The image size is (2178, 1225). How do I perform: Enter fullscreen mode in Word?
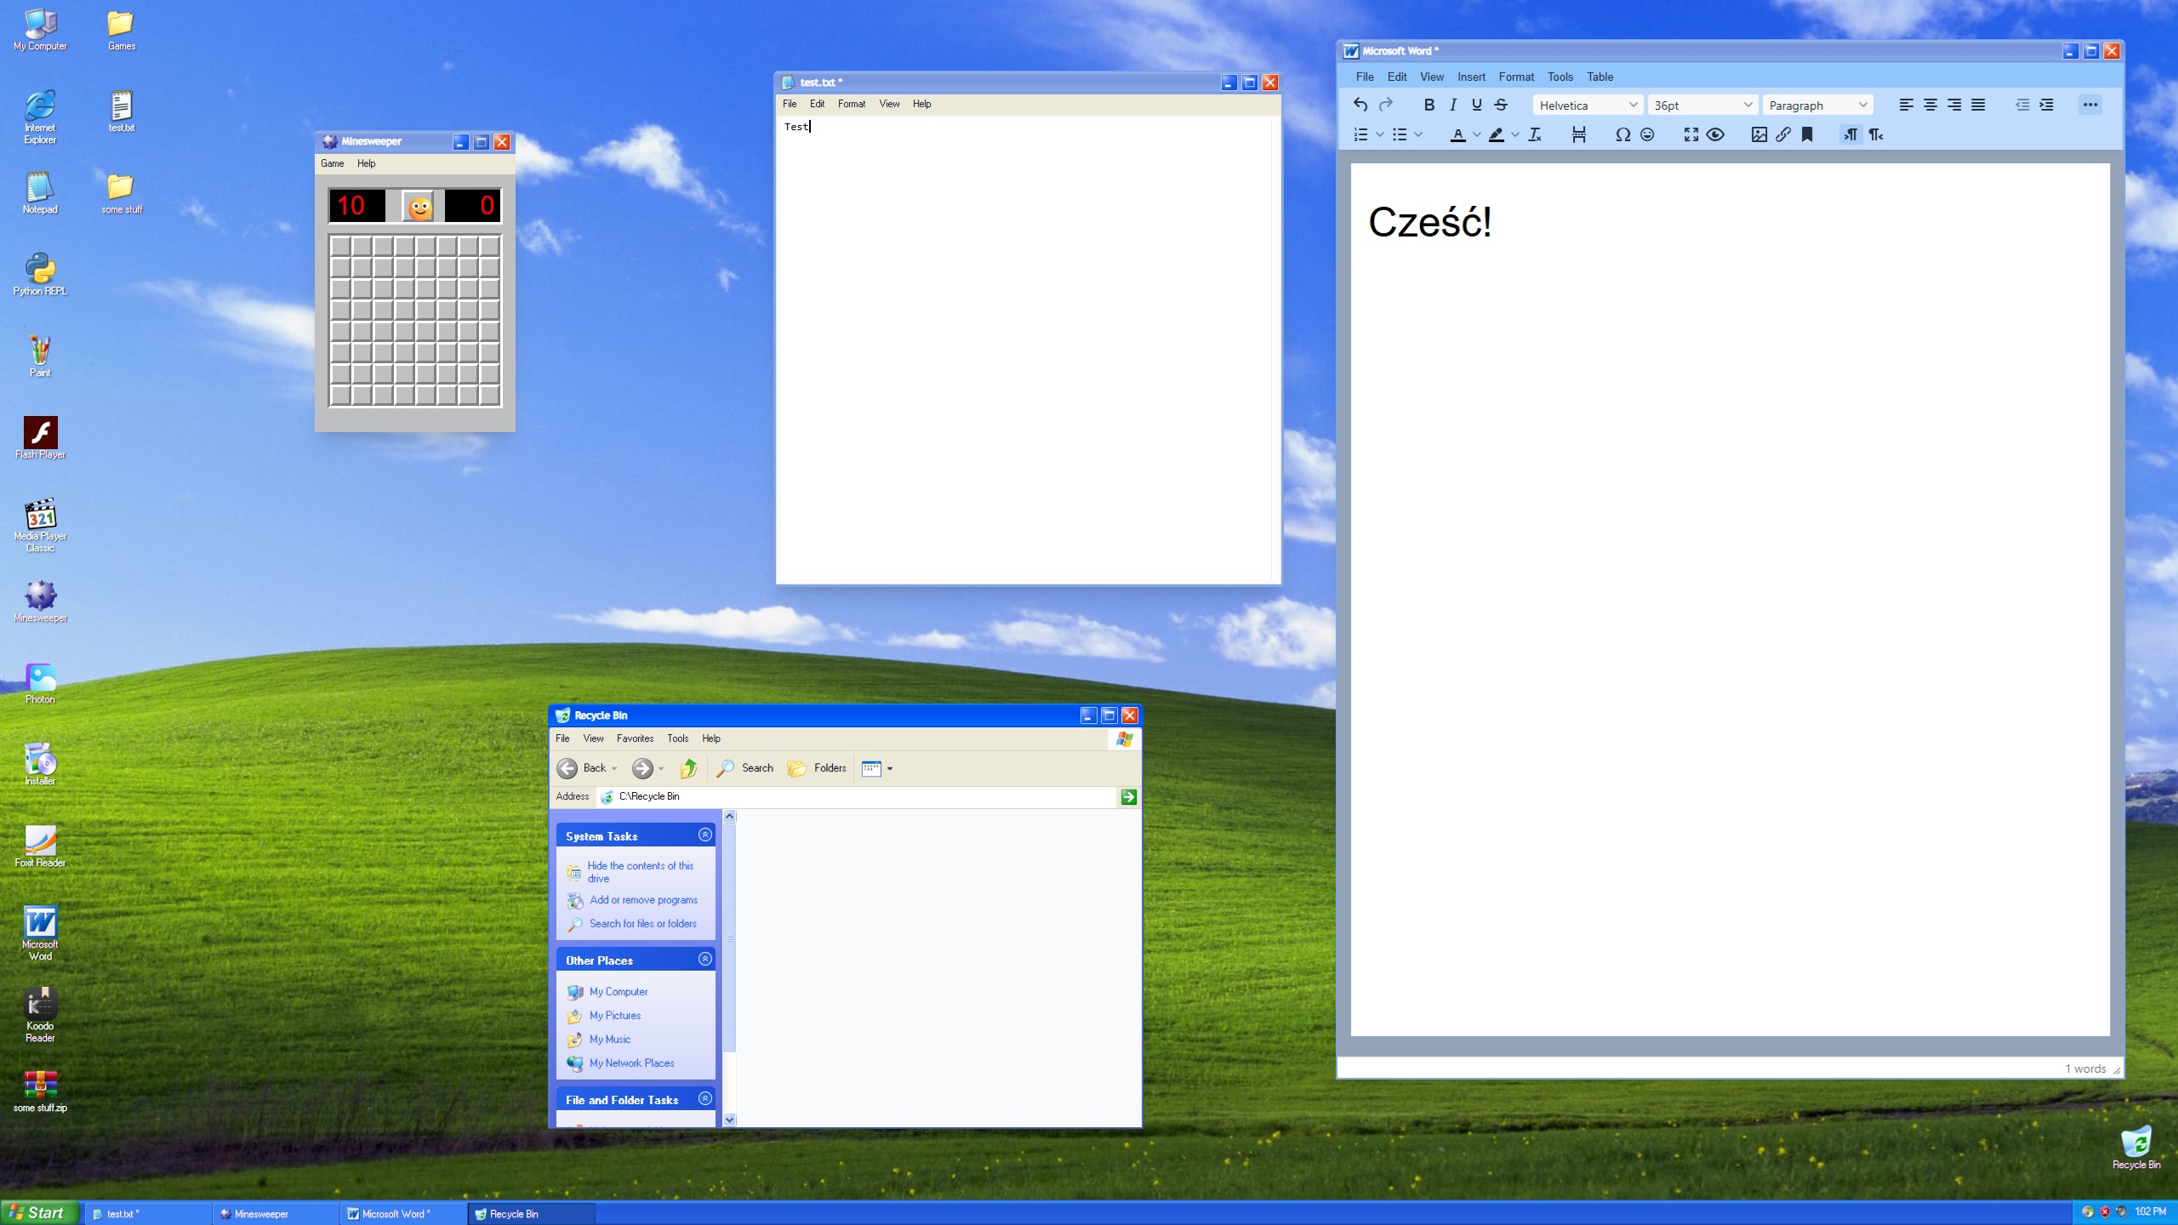click(1691, 134)
